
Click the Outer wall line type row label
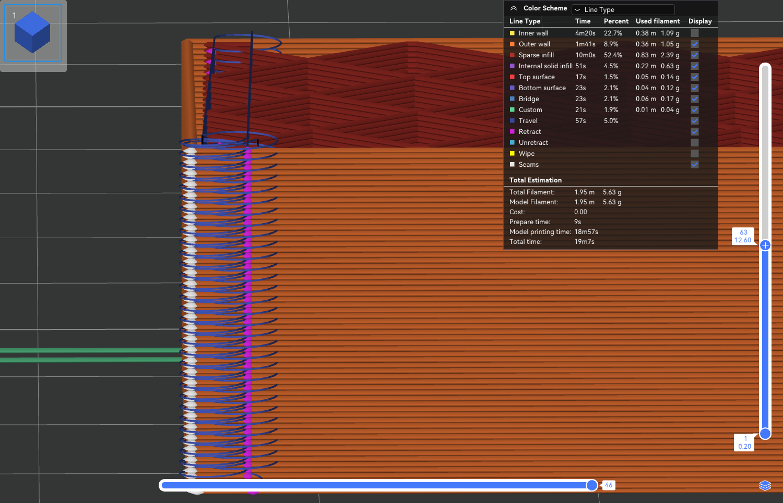point(534,44)
